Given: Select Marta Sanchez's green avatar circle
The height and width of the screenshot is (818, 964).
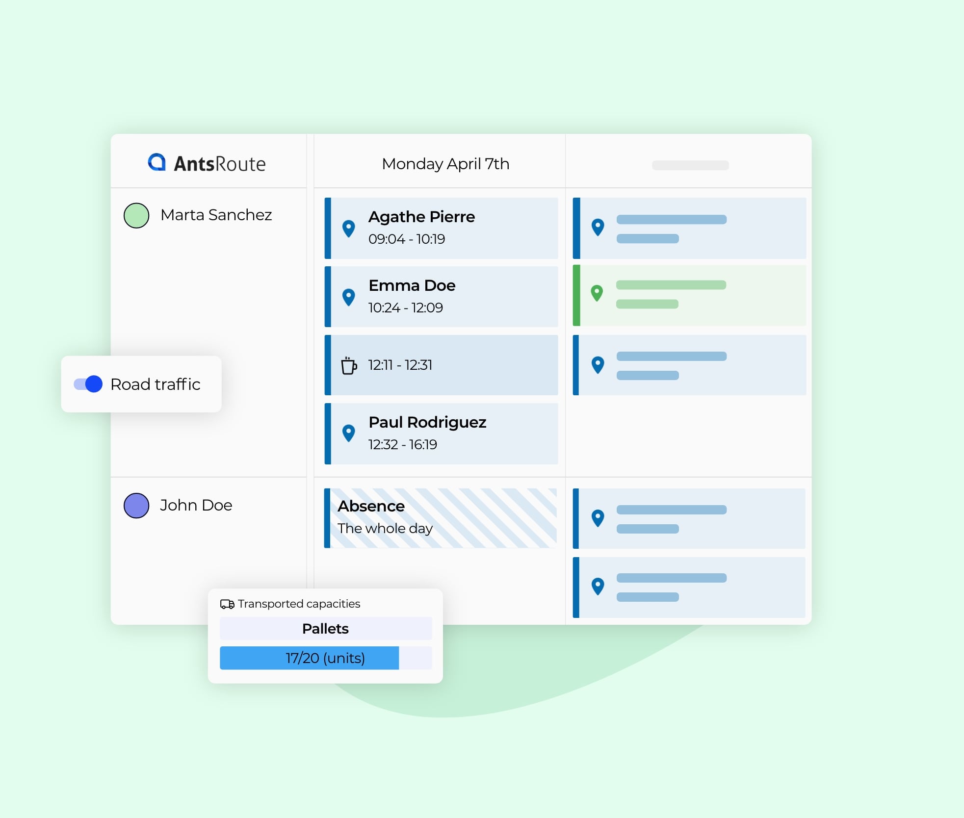Looking at the screenshot, I should click(x=136, y=216).
